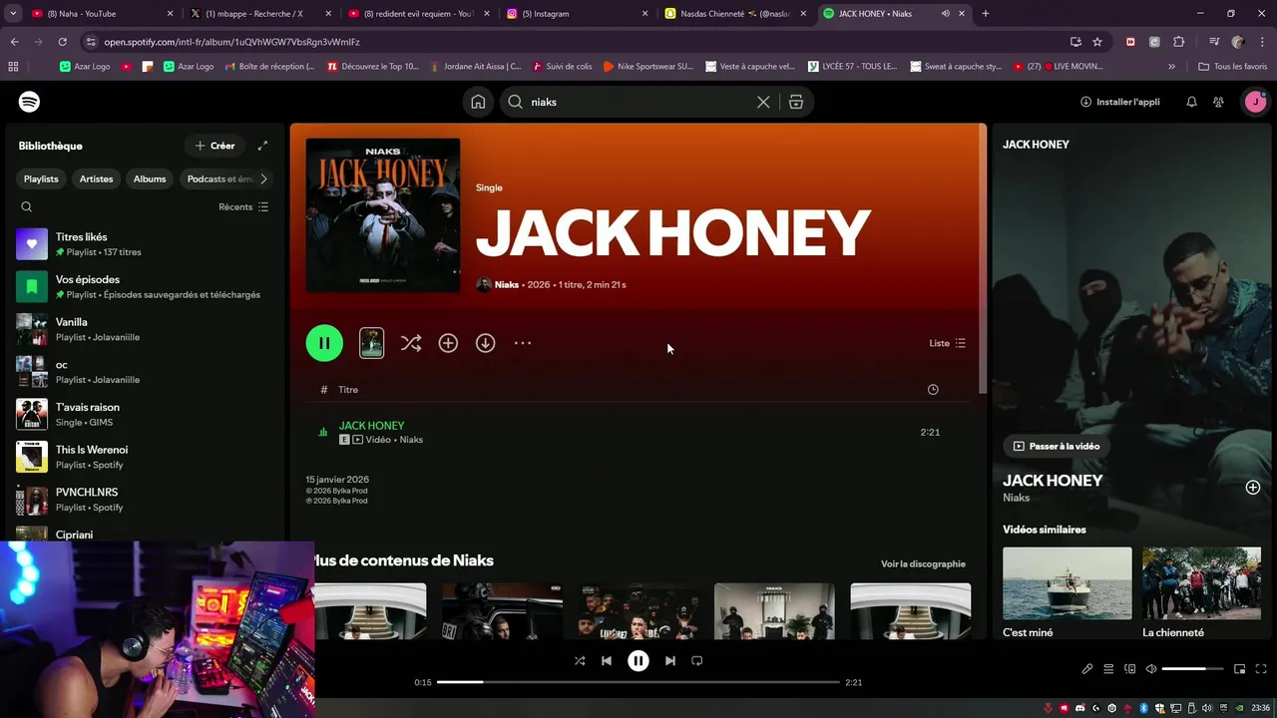
Task: Open the Liste view dropdown
Action: pyautogui.click(x=947, y=343)
